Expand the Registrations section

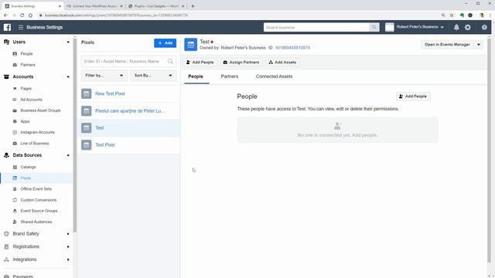point(68,247)
